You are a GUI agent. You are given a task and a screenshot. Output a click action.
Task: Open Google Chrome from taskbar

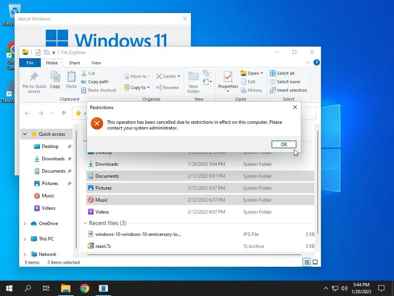85,288
